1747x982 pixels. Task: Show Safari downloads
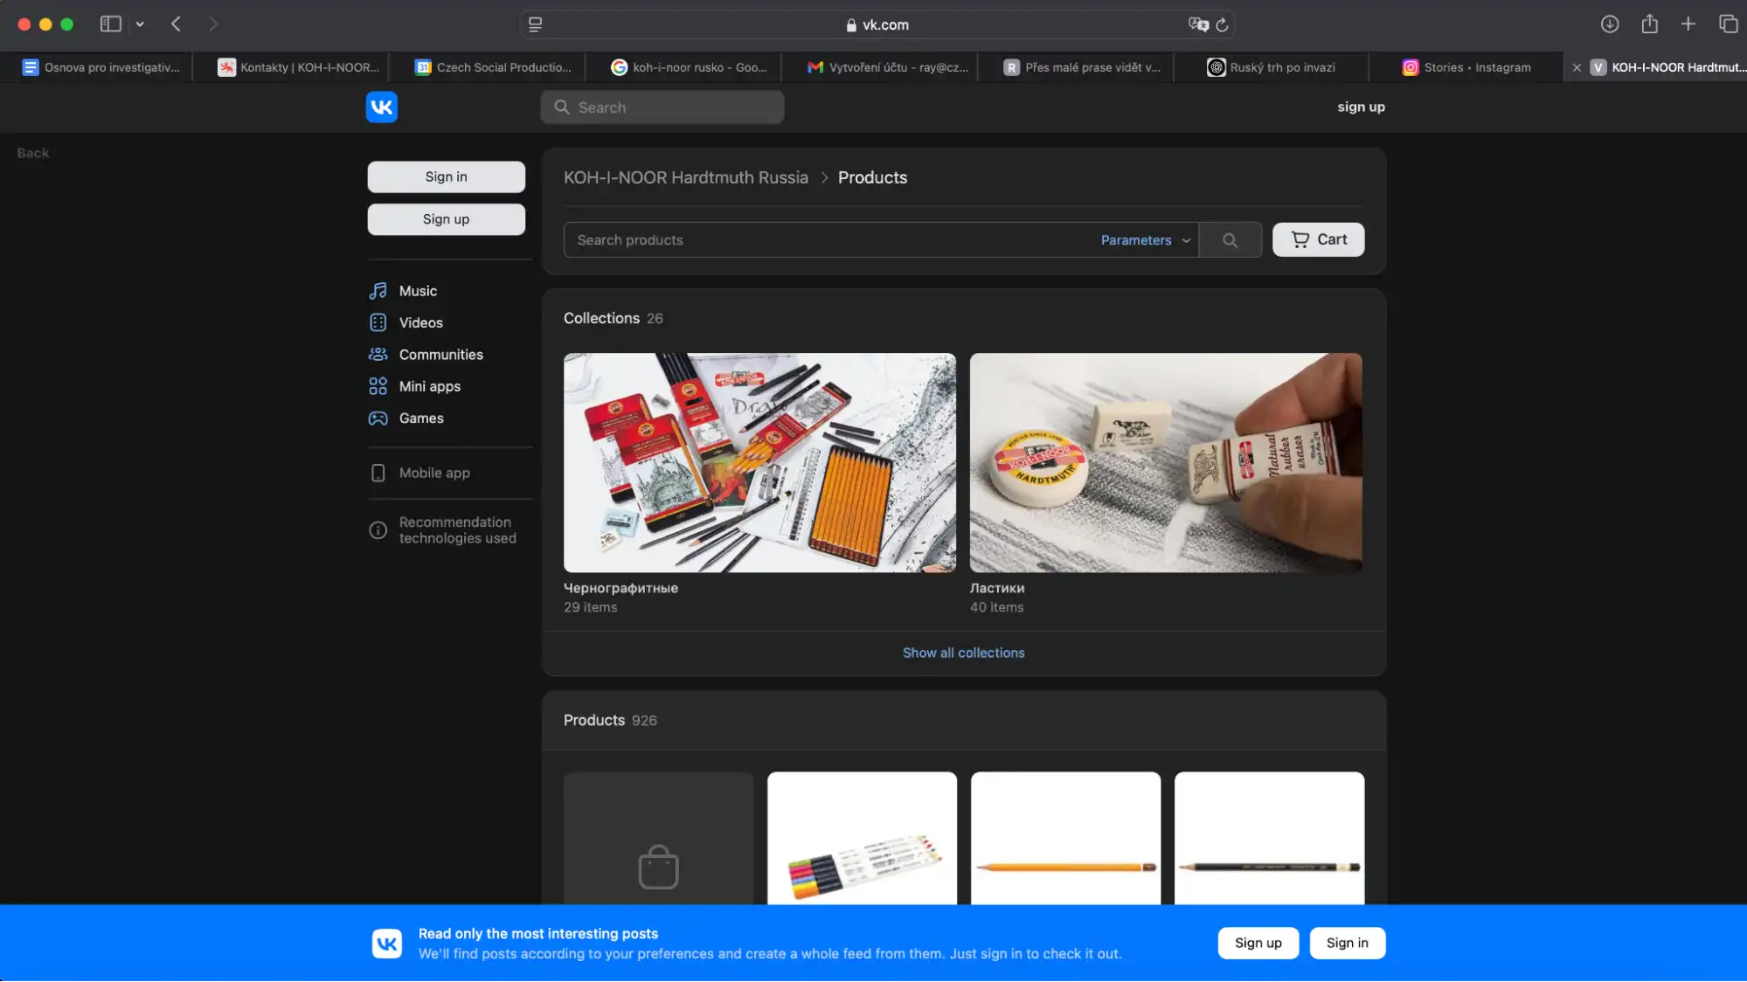coord(1610,24)
